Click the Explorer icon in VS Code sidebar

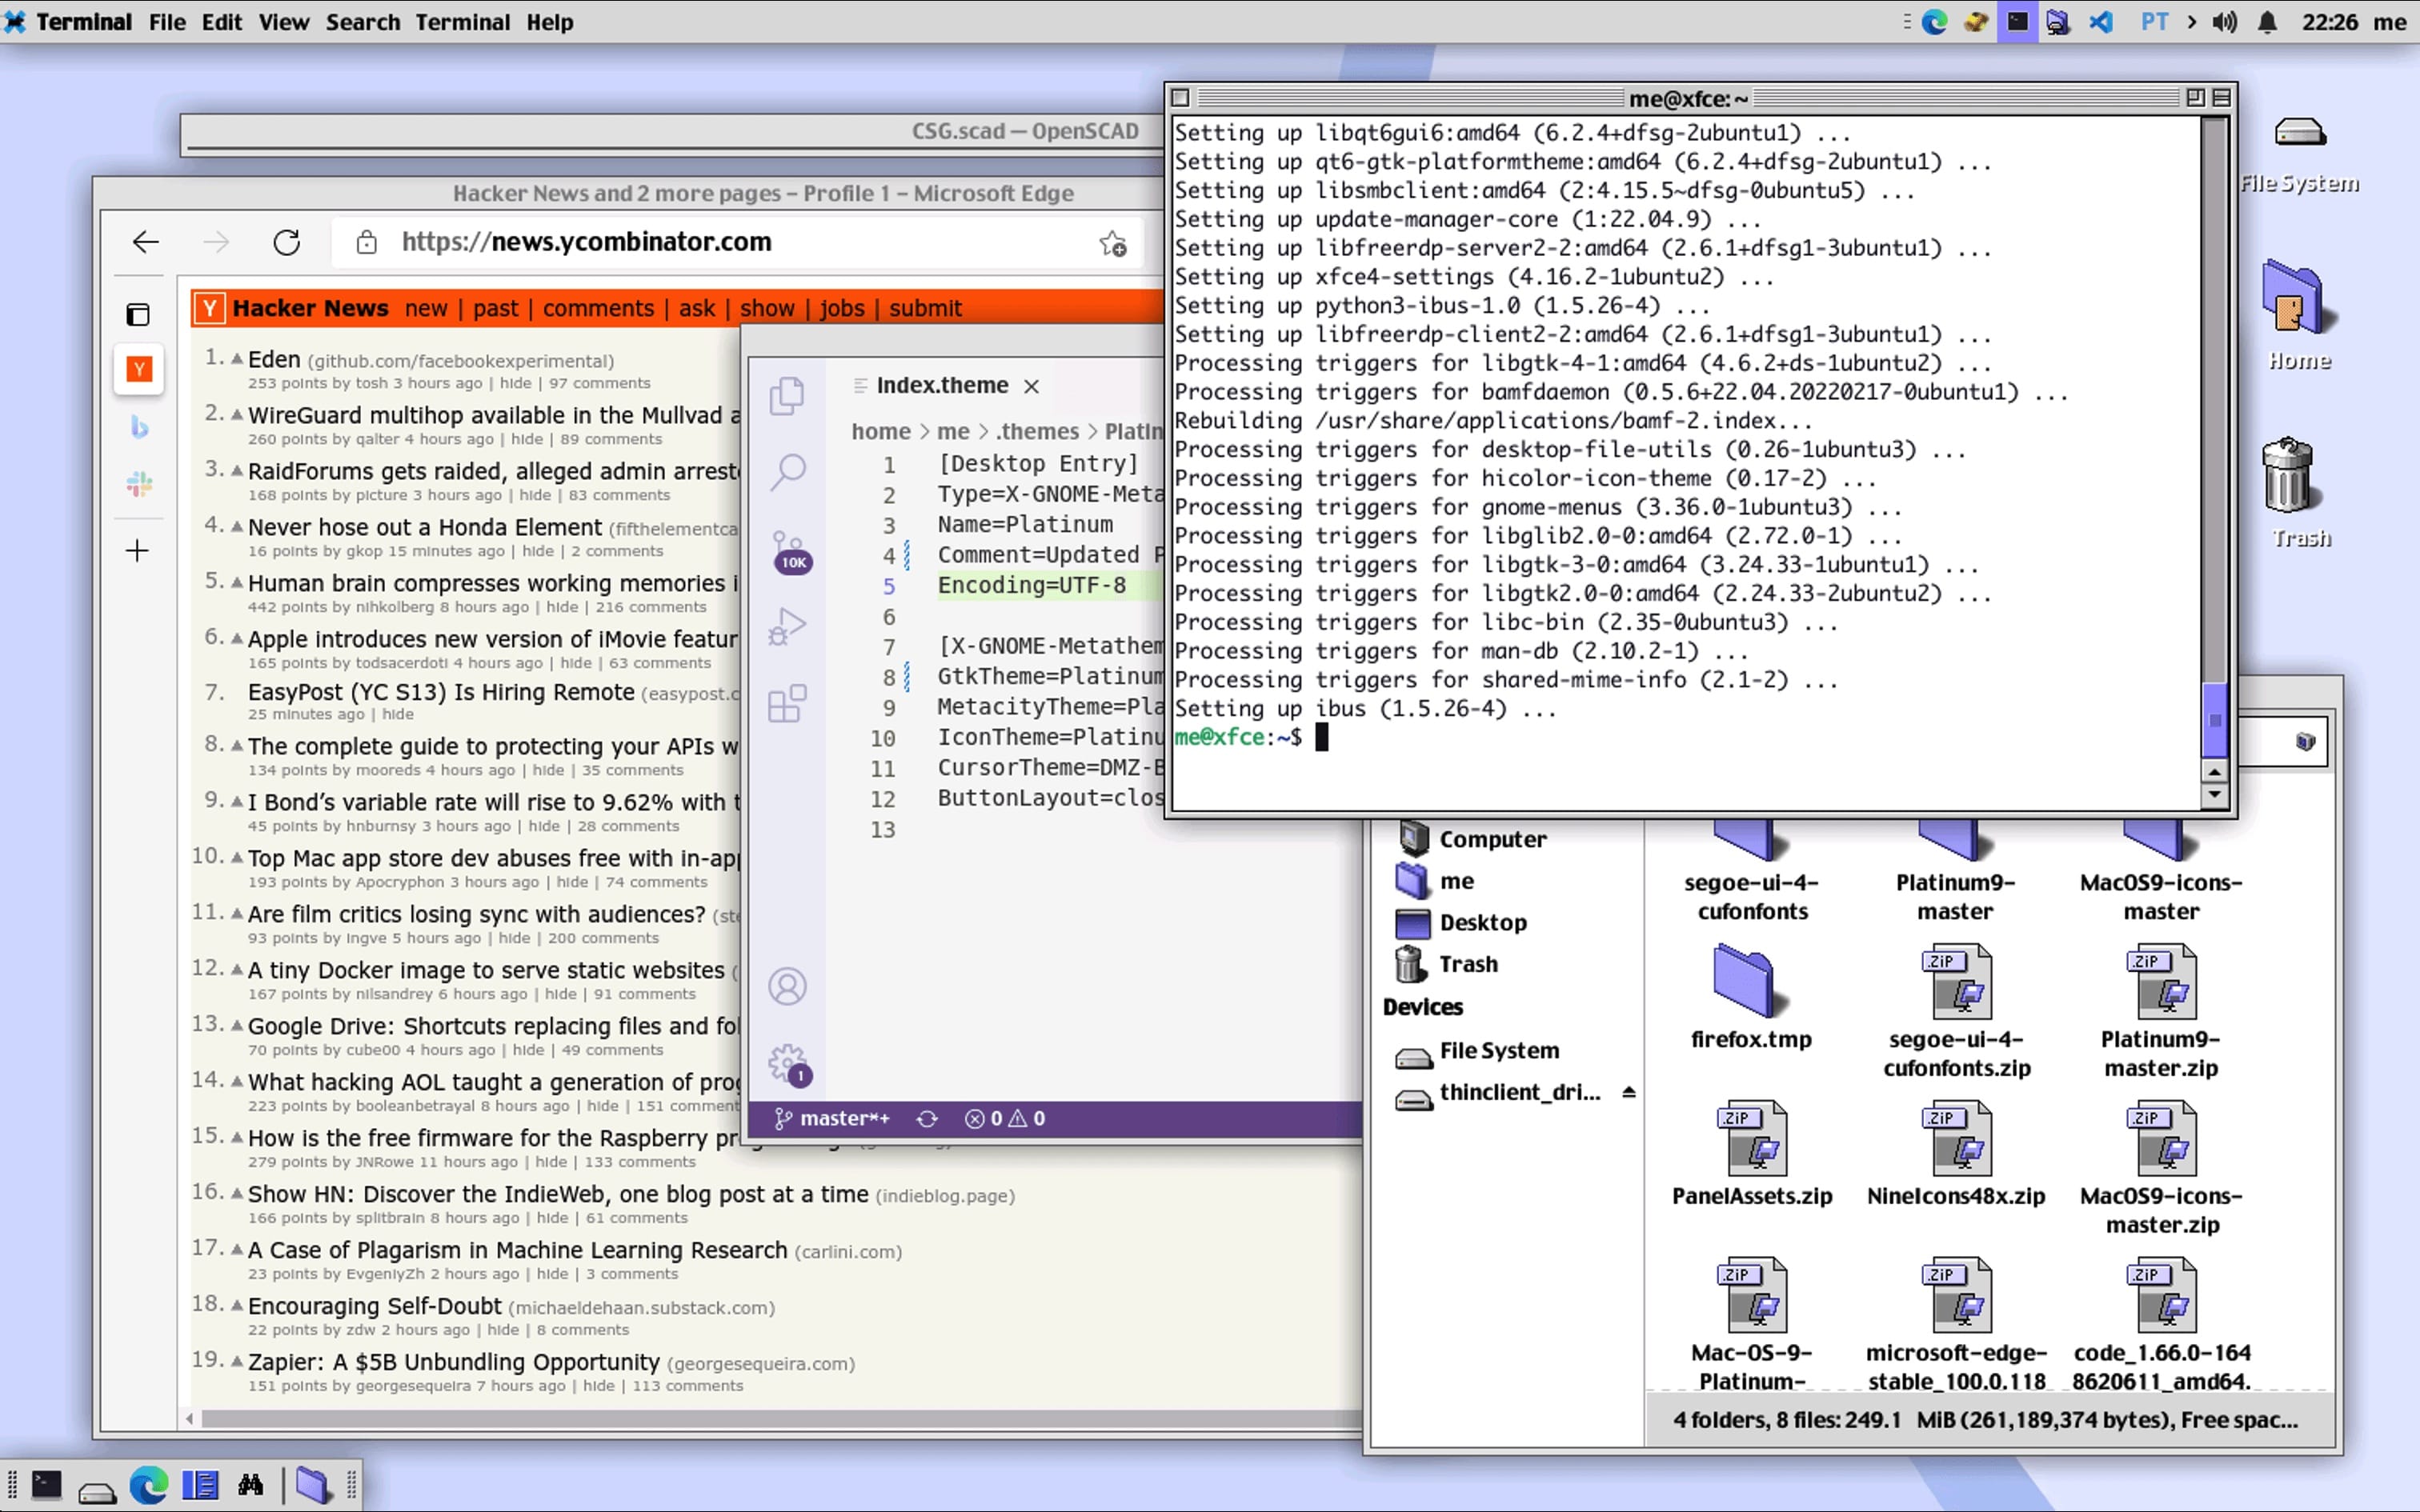pyautogui.click(x=787, y=394)
